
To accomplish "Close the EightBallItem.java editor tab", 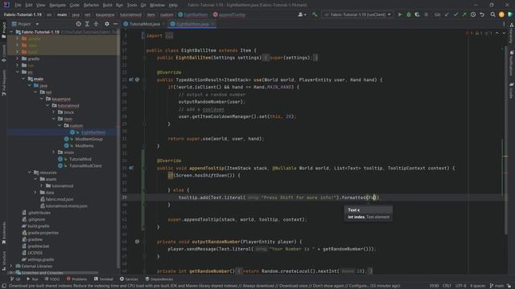I will [213, 24].
